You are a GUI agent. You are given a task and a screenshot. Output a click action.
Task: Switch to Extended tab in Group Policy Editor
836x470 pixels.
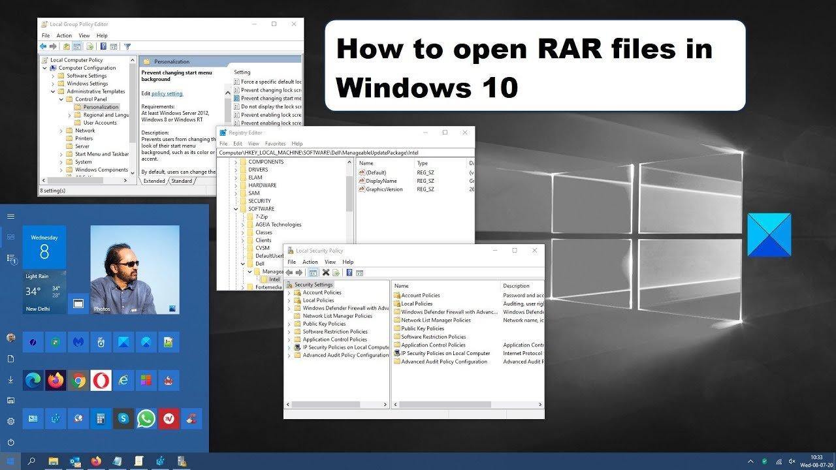[x=154, y=181]
